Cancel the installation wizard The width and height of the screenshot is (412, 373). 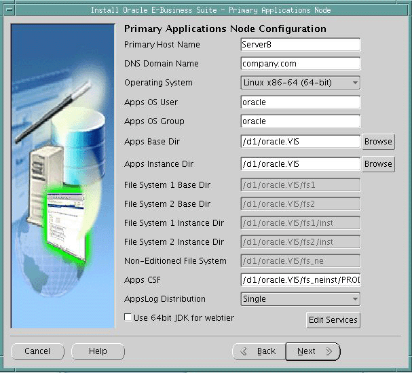tap(37, 351)
